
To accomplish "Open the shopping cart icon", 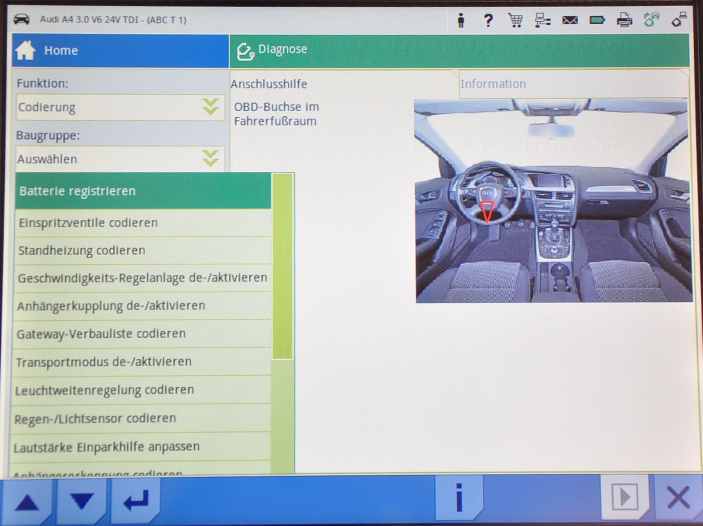I will (x=515, y=20).
